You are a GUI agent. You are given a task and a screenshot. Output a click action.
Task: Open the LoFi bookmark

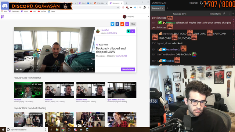click(33, 11)
